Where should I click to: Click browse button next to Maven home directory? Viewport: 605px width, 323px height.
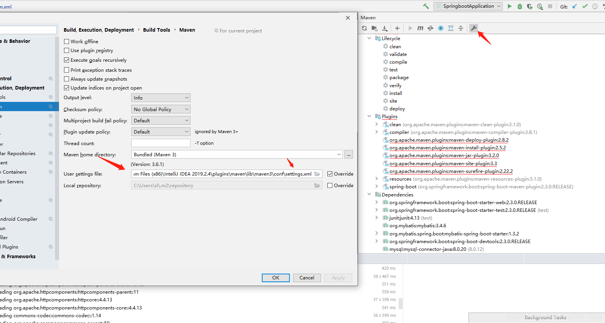(x=349, y=154)
